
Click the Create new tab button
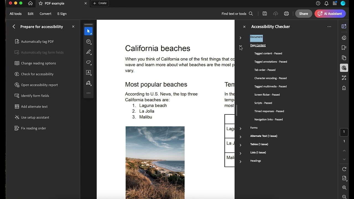coord(100,3)
